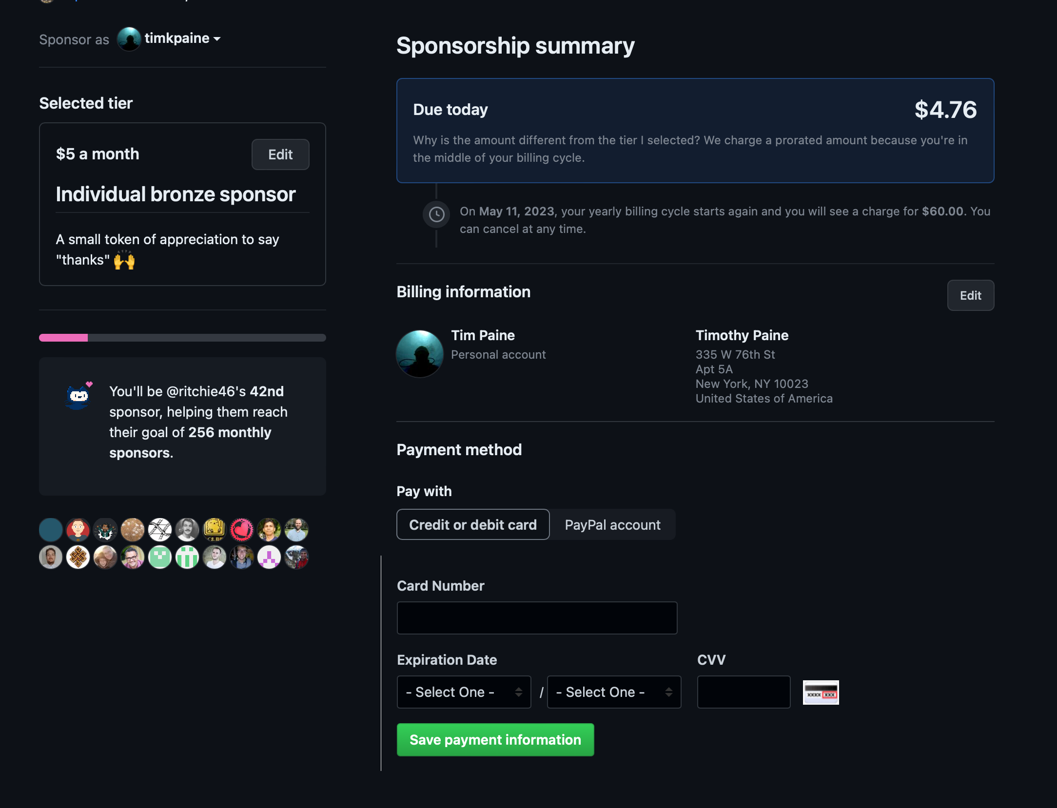Click Save payment information button
Image resolution: width=1057 pixels, height=808 pixels.
tap(495, 740)
